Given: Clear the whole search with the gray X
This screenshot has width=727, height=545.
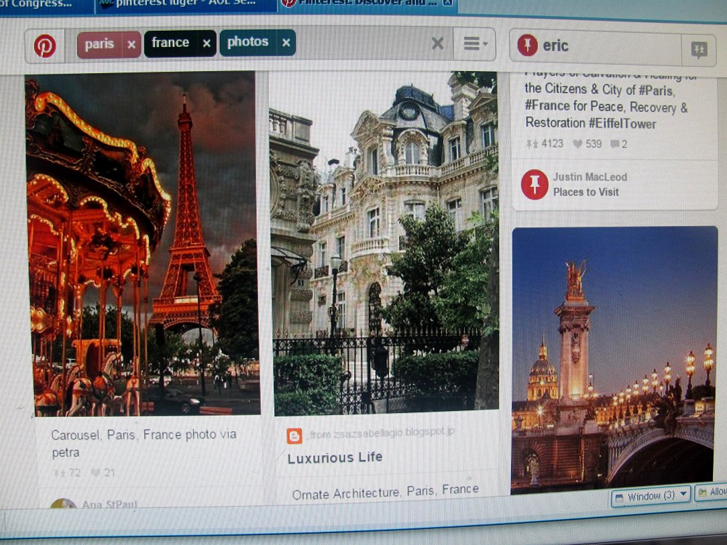Looking at the screenshot, I should pyautogui.click(x=437, y=44).
